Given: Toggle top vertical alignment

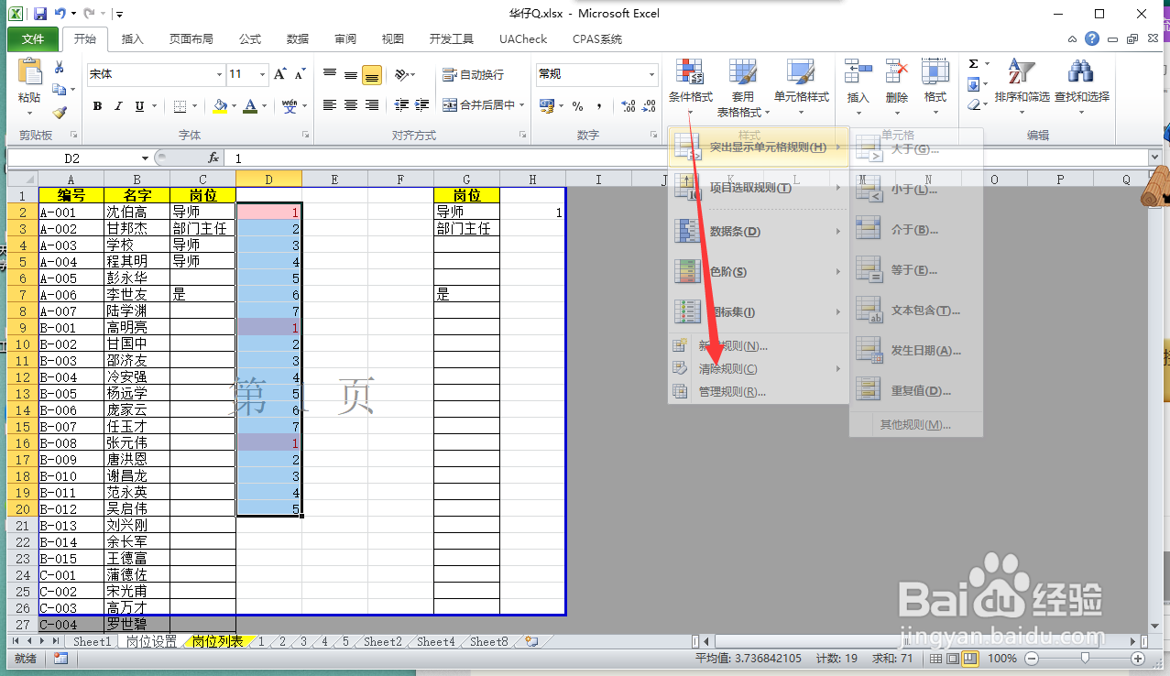Looking at the screenshot, I should point(330,74).
